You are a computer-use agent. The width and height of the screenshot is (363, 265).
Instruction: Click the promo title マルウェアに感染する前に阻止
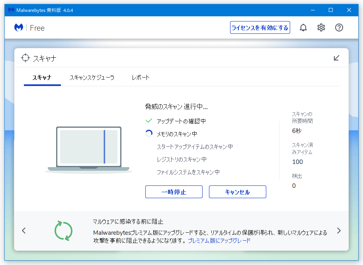point(128,222)
